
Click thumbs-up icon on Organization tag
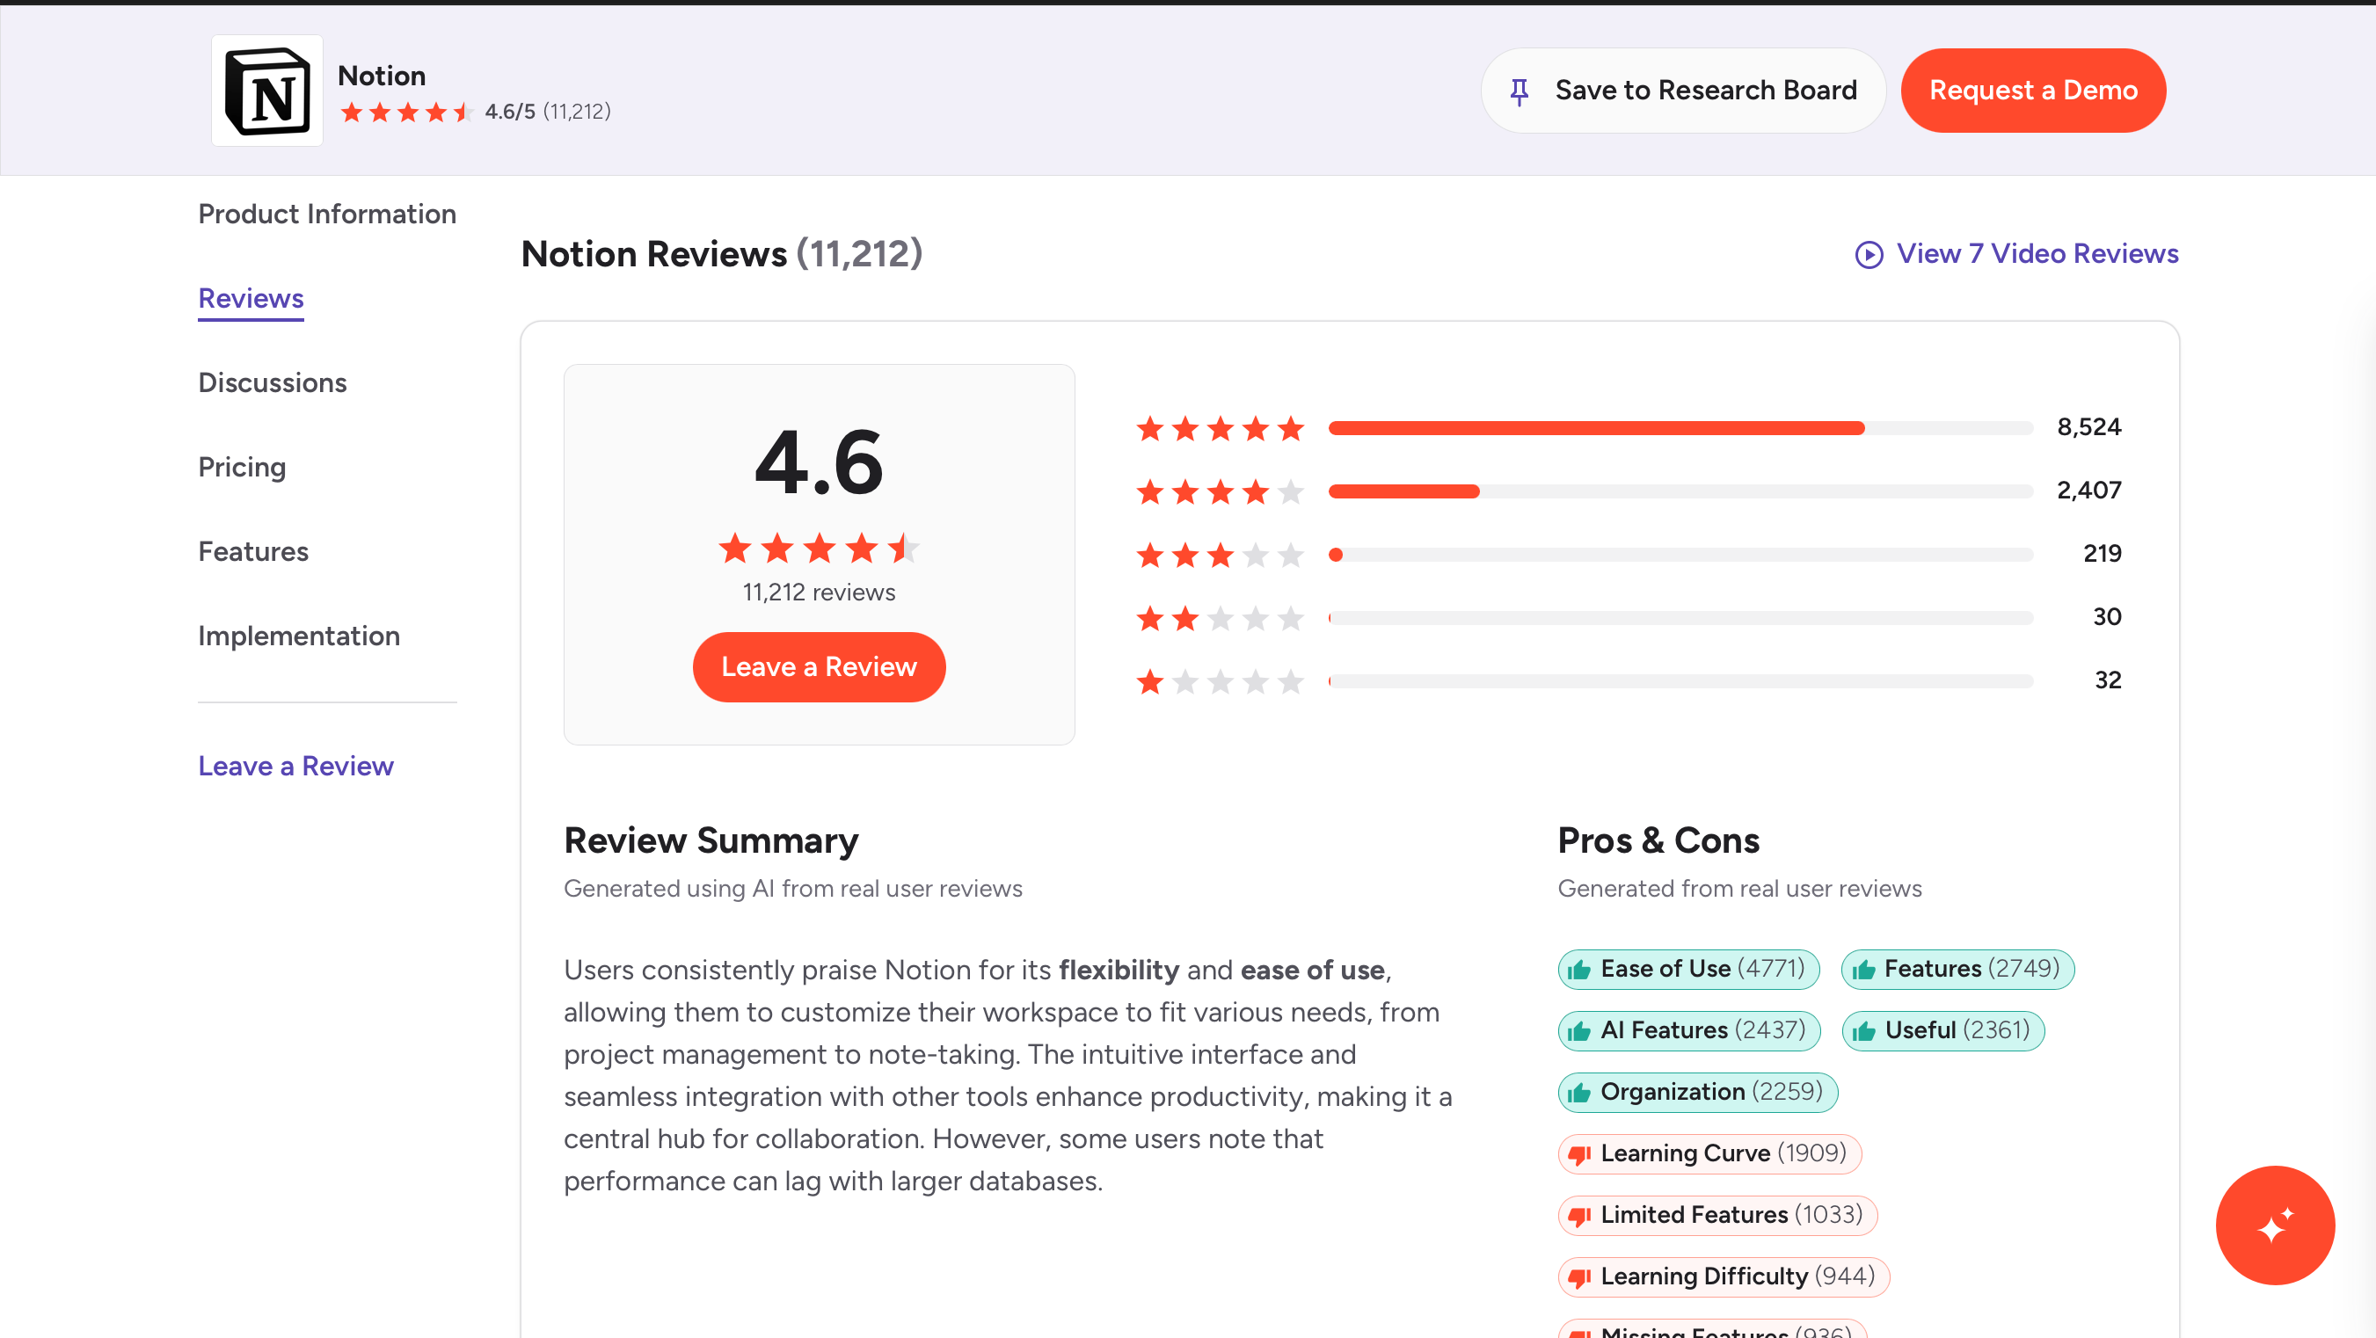1579,1093
